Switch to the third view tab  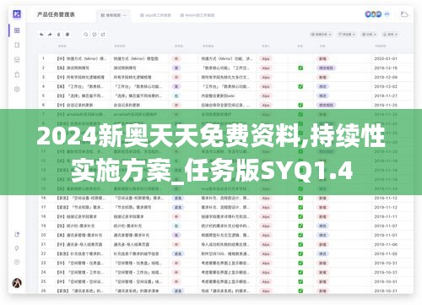197,15
